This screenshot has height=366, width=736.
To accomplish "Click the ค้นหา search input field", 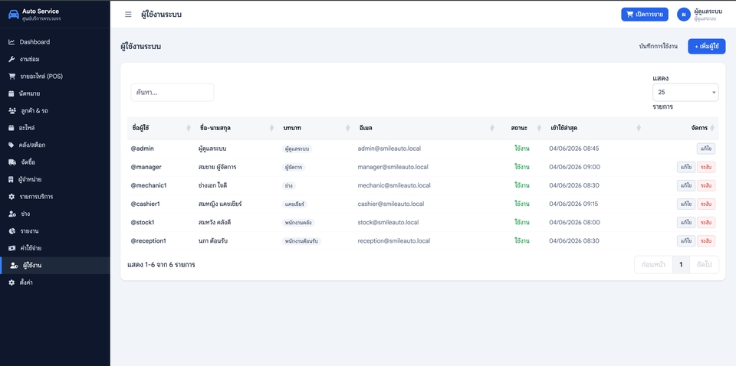I will 172,93.
